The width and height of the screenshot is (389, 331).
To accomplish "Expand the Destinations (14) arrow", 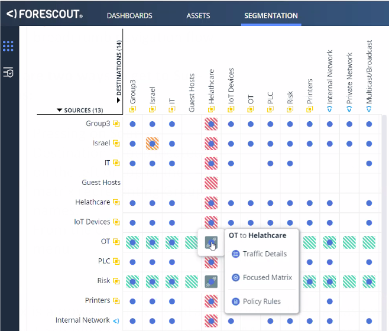I will click(x=118, y=100).
